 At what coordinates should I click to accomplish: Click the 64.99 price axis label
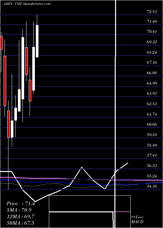pos(152,83)
